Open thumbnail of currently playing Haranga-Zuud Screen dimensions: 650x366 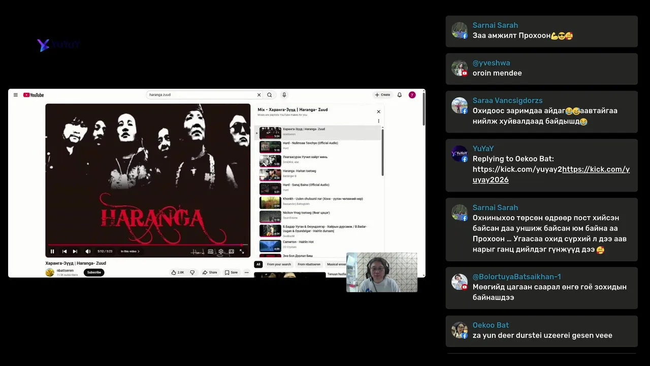tap(270, 133)
